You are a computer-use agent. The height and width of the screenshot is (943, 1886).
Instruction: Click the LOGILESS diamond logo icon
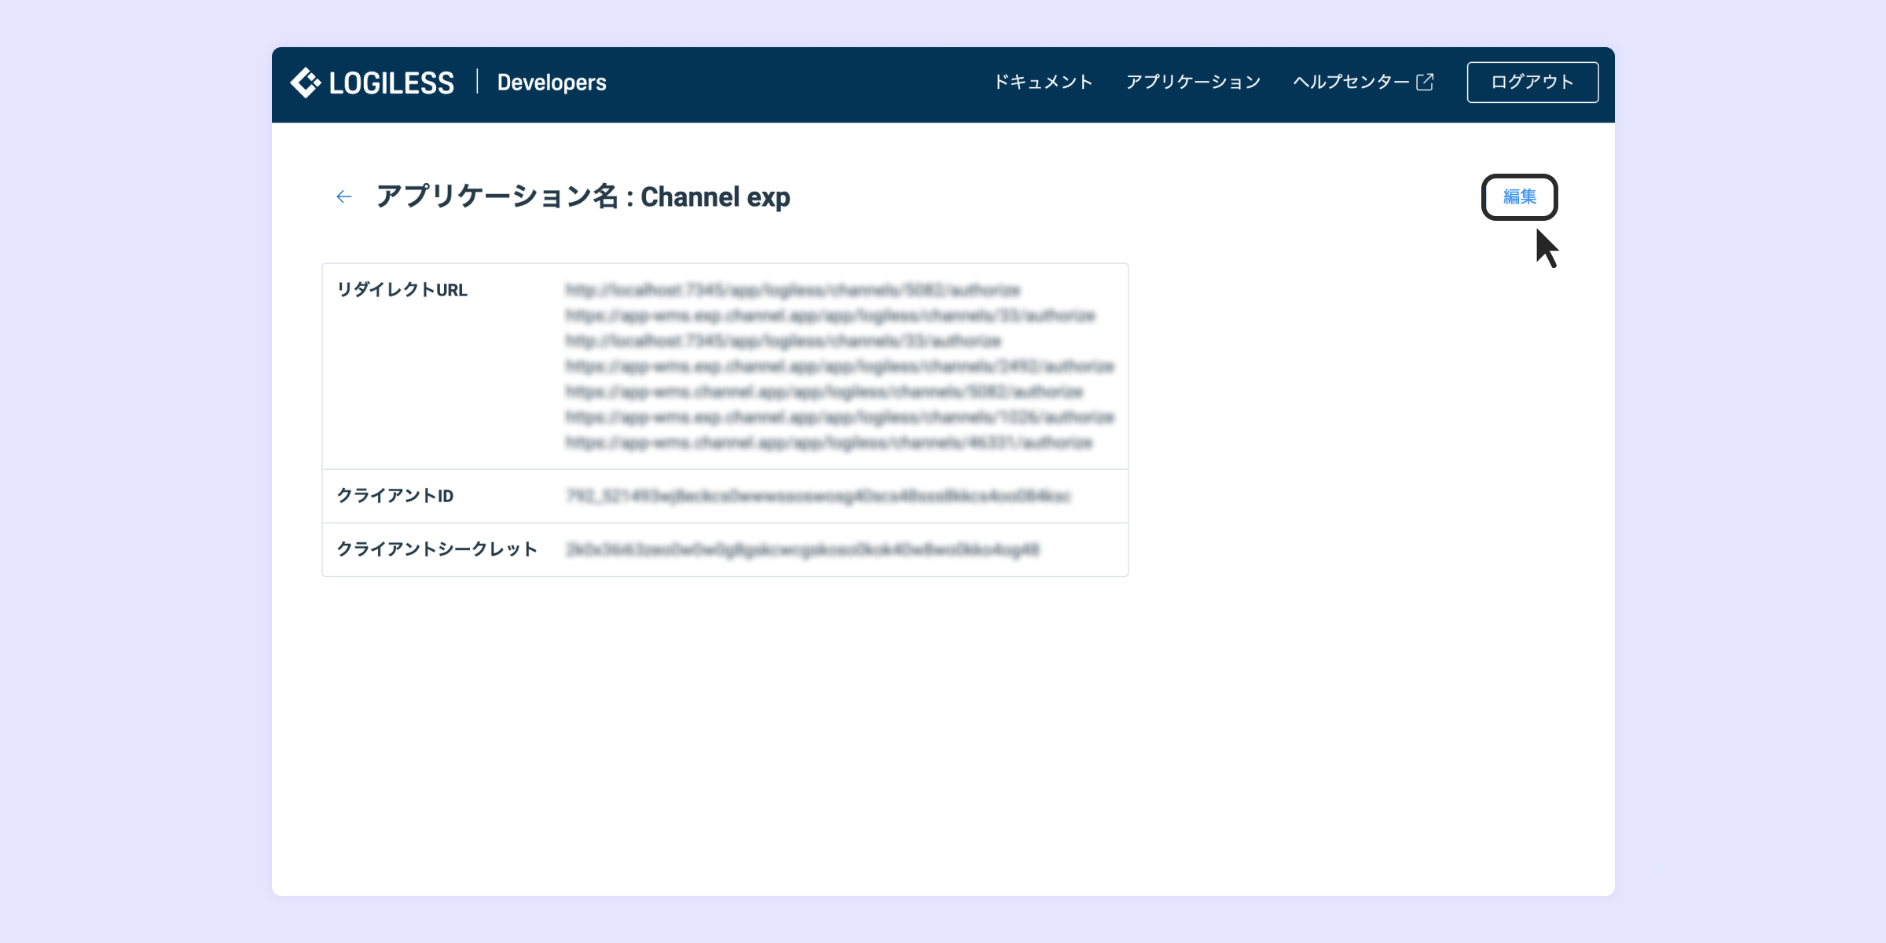[305, 83]
